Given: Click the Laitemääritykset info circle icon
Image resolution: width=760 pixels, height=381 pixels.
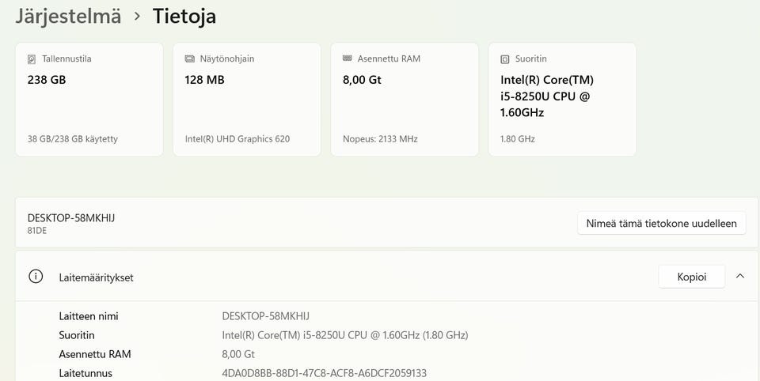Looking at the screenshot, I should pyautogui.click(x=36, y=277).
